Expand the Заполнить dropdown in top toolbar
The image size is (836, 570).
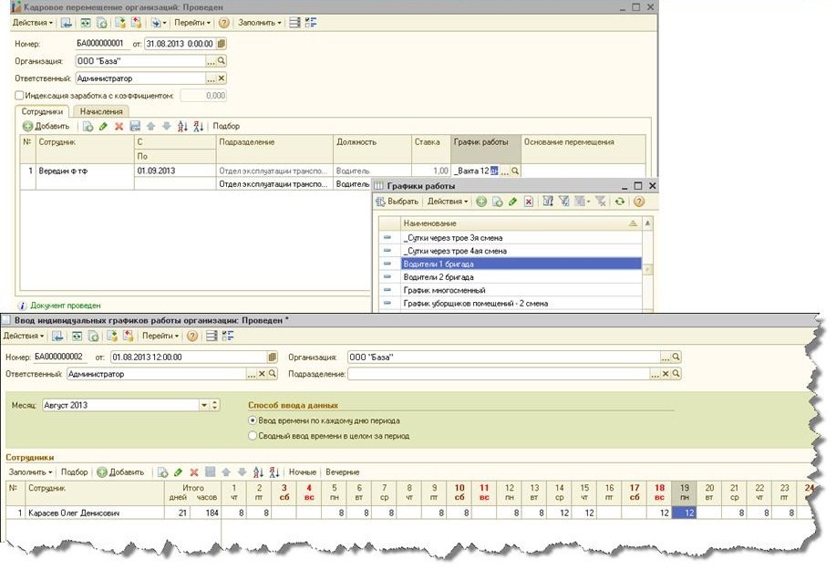pyautogui.click(x=259, y=22)
